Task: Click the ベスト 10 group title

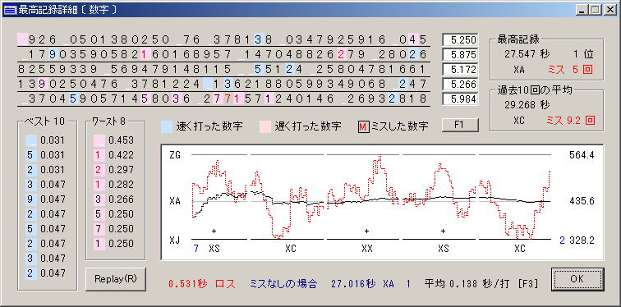Action: pos(44,121)
